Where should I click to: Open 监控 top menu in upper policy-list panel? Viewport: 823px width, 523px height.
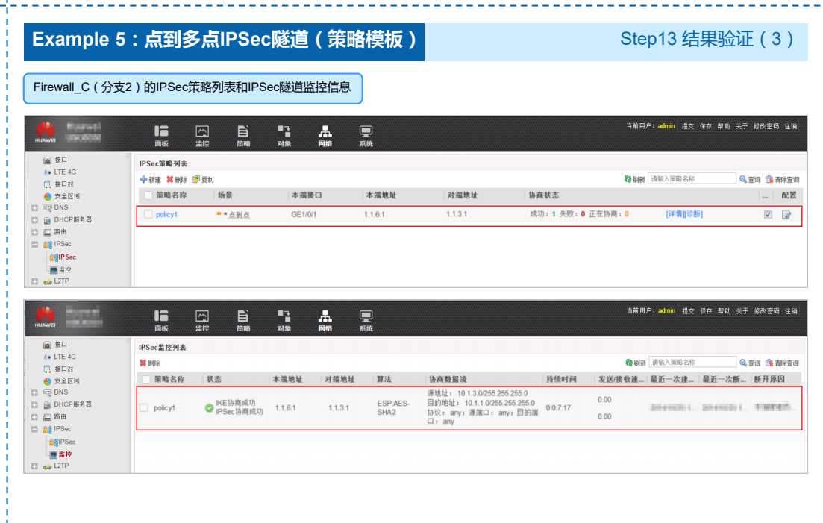pyautogui.click(x=202, y=136)
